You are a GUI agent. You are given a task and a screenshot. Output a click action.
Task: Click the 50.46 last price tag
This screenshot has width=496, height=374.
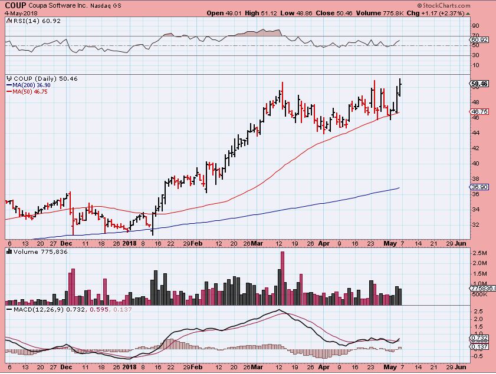[479, 84]
